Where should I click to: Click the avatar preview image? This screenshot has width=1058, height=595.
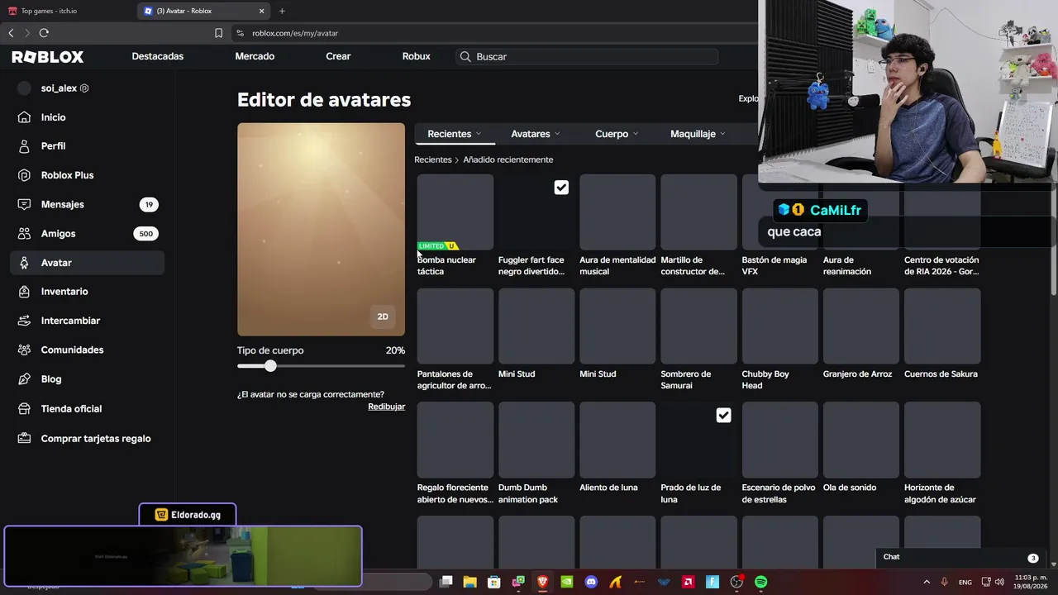[321, 230]
